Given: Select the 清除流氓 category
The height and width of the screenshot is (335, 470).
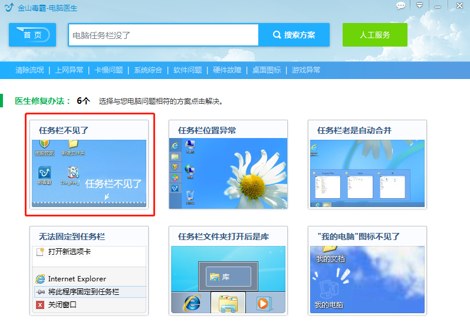Looking at the screenshot, I should click(29, 70).
